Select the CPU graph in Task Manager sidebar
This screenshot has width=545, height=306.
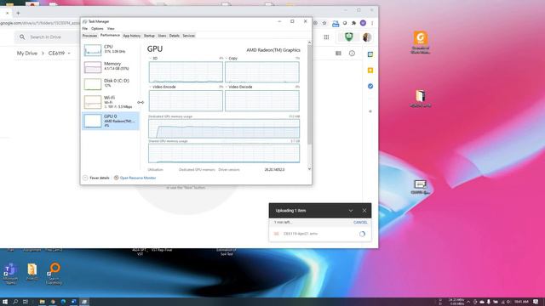(x=93, y=50)
